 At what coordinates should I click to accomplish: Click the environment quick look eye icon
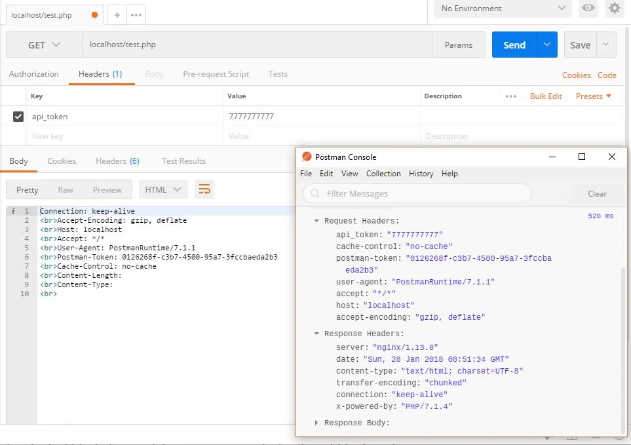coord(588,8)
